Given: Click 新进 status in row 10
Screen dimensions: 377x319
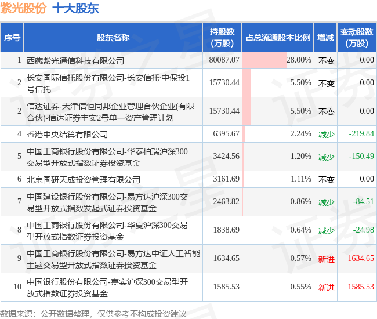Looking at the screenshot, I should tap(327, 288).
